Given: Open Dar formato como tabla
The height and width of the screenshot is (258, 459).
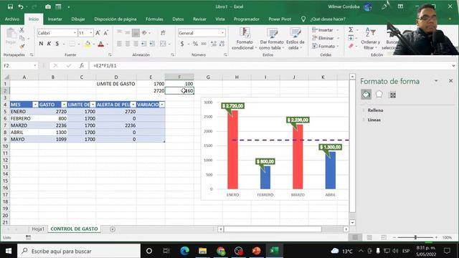Looking at the screenshot, I should click(272, 39).
